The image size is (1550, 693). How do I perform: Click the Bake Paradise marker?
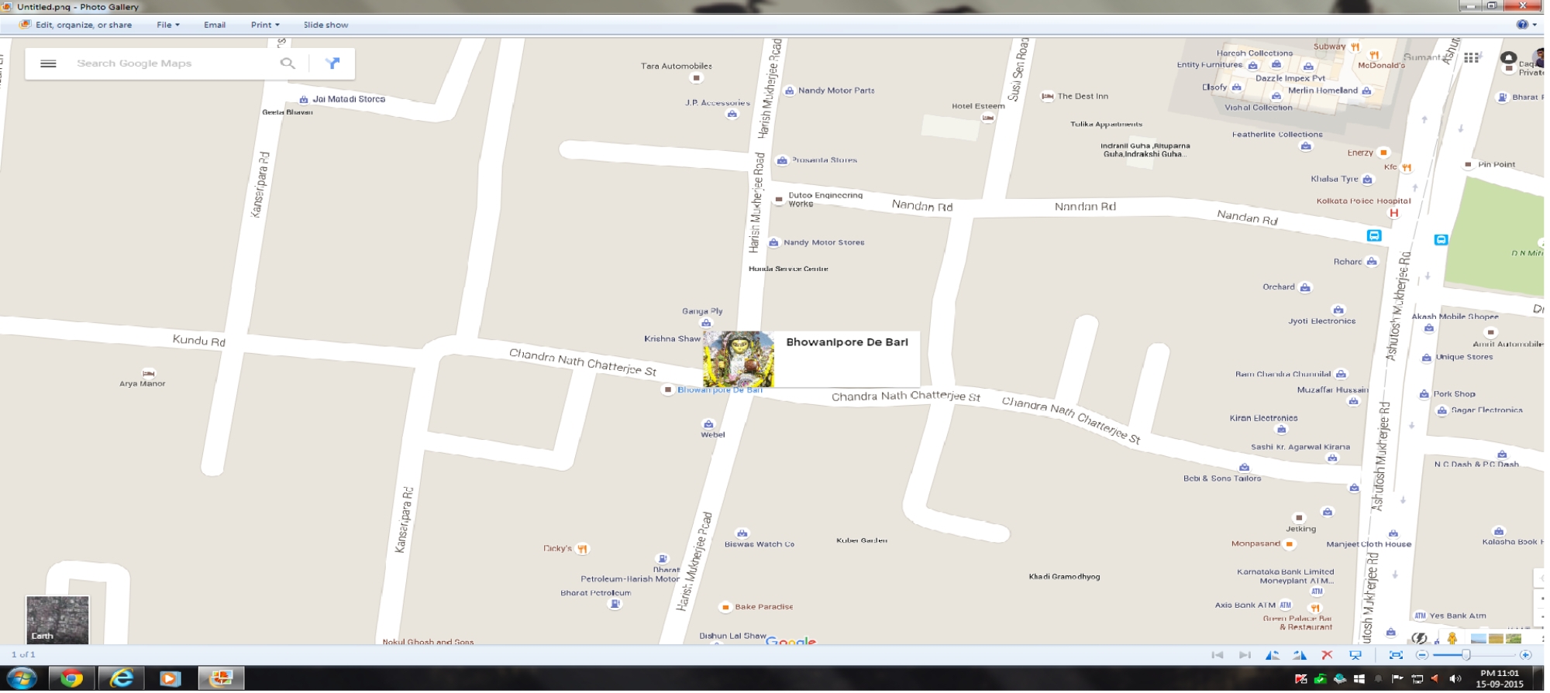click(x=725, y=607)
